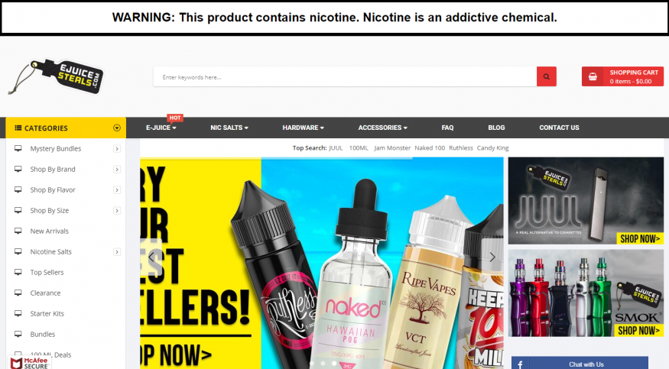Expand the Shop By Brand arrow
Viewport: 669px width, 369px height.
point(116,170)
